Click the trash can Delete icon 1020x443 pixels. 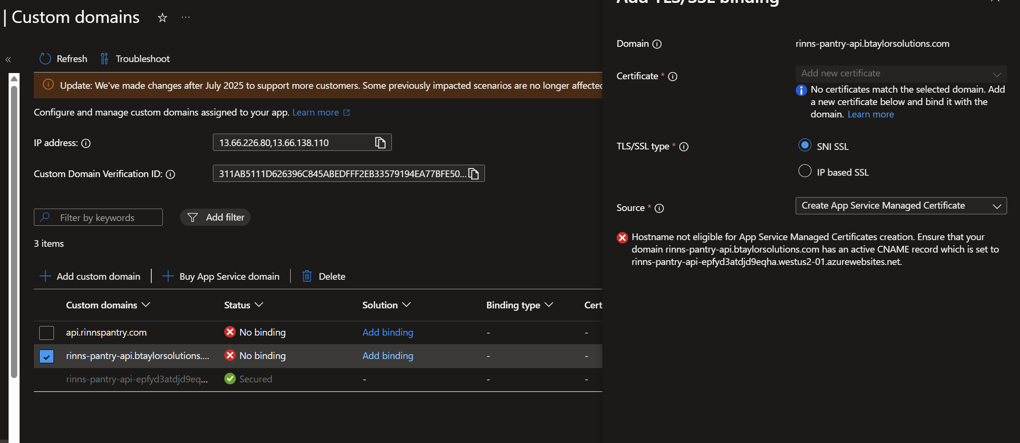tap(307, 276)
